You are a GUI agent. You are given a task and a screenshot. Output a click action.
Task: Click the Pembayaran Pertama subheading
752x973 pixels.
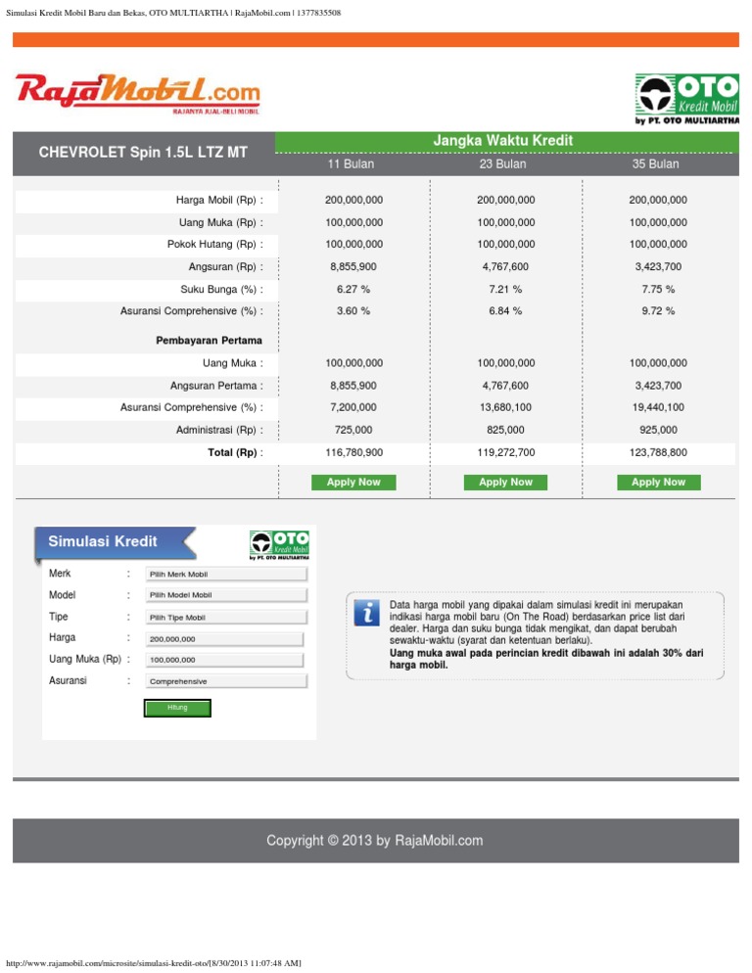tap(209, 341)
